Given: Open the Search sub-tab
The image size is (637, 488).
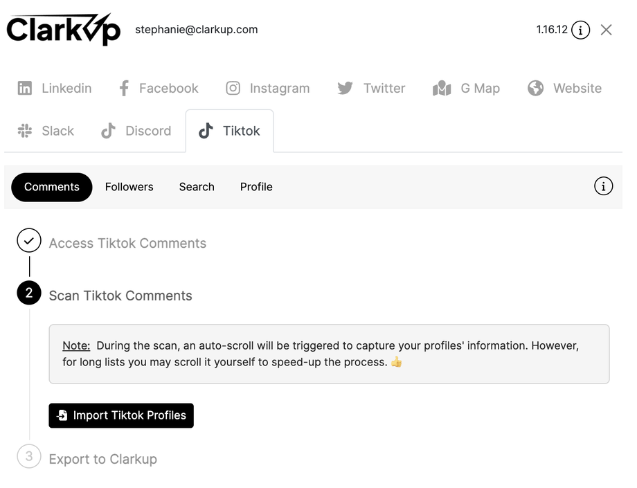Looking at the screenshot, I should point(197,187).
